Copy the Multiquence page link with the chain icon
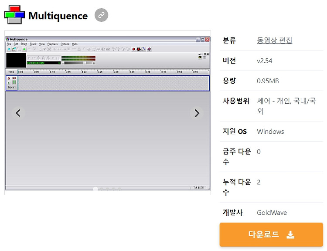Image resolution: width=327 pixels, height=251 pixels. pyautogui.click(x=101, y=15)
